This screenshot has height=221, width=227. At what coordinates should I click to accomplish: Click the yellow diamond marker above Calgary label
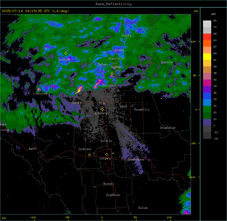coord(107,155)
